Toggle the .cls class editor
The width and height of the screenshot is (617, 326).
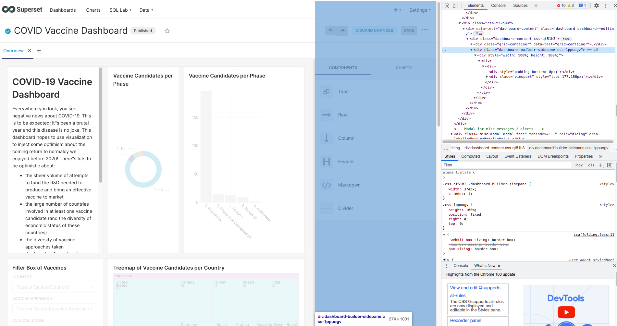(590, 165)
